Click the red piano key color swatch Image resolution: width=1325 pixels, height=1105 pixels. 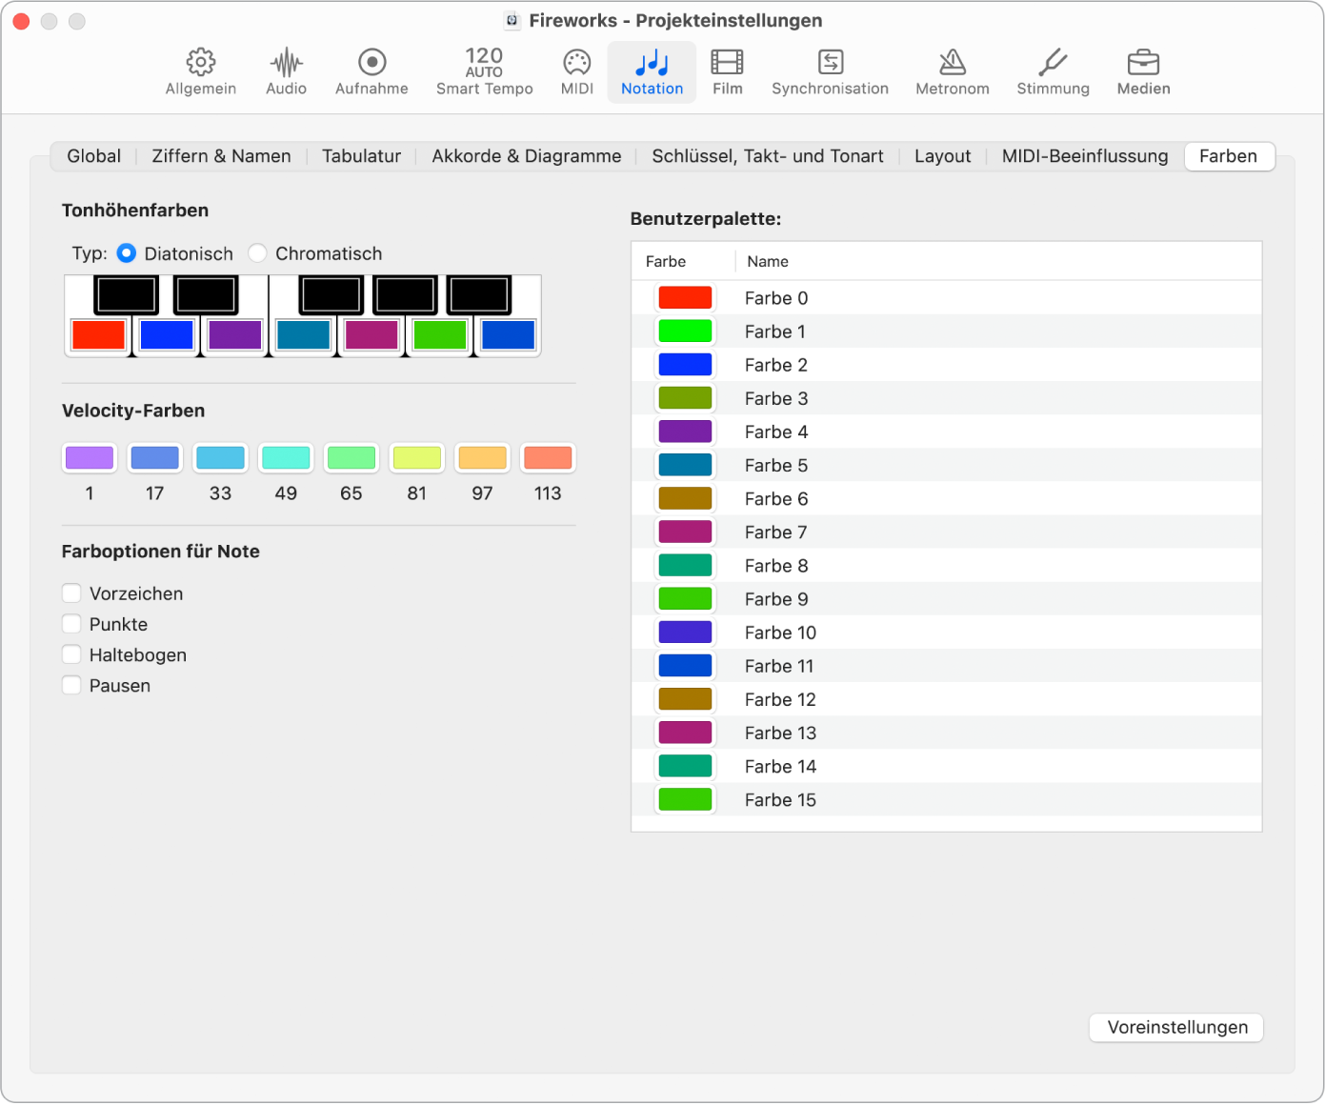pyautogui.click(x=98, y=334)
